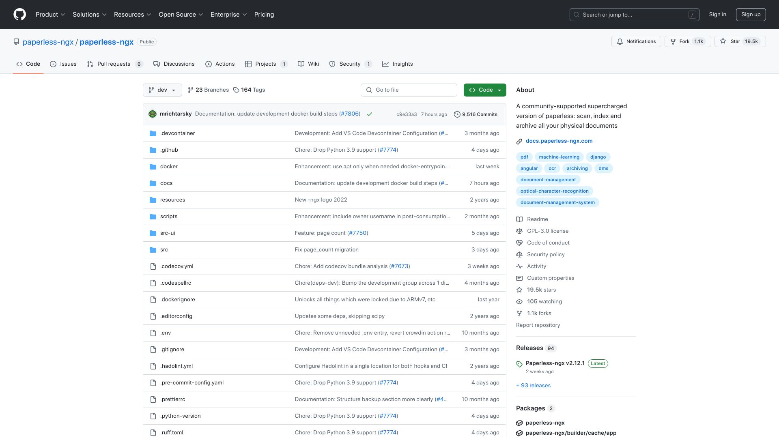The height and width of the screenshot is (438, 779).
Task: Open the dev branch selector dropdown
Action: tap(162, 90)
